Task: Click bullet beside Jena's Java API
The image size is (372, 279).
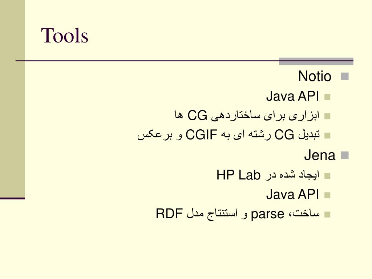Action: [327, 195]
